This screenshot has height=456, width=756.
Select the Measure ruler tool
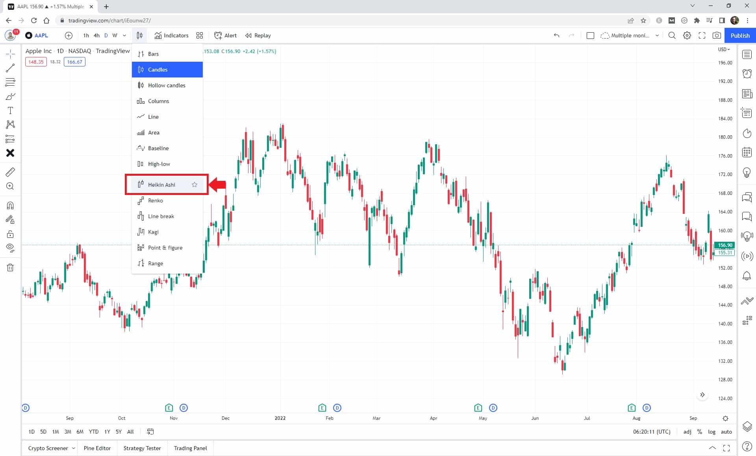(10, 172)
